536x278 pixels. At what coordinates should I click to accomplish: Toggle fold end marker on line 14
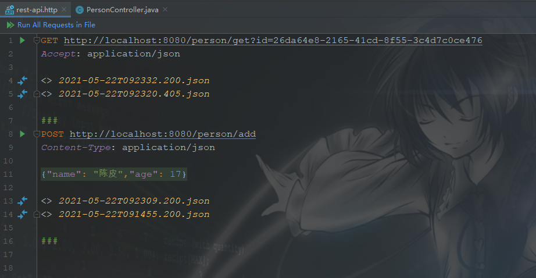pyautogui.click(x=37, y=214)
